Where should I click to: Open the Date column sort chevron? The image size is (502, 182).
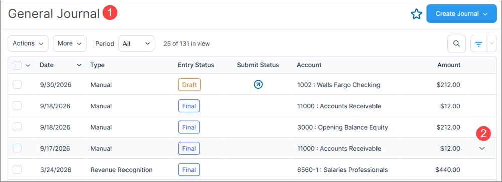coord(79,65)
